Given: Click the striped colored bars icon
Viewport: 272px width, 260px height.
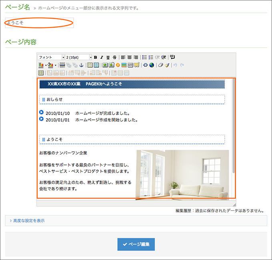Looking at the screenshot, I should click(x=124, y=65).
